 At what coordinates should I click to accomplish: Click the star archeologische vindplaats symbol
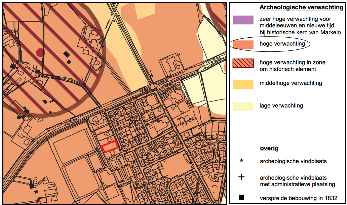tap(241, 160)
